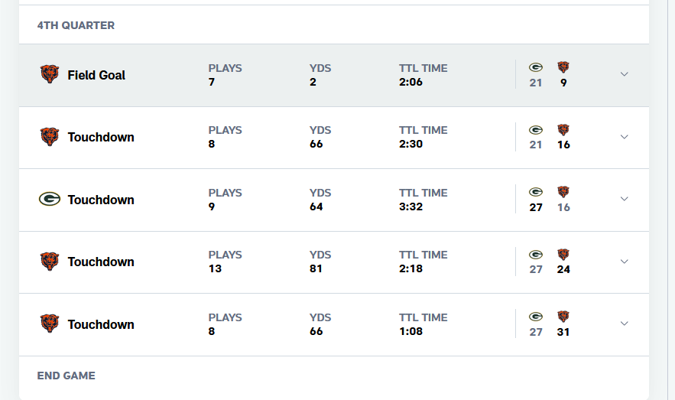Select the Packers Touchdown drive label

pyautogui.click(x=101, y=200)
